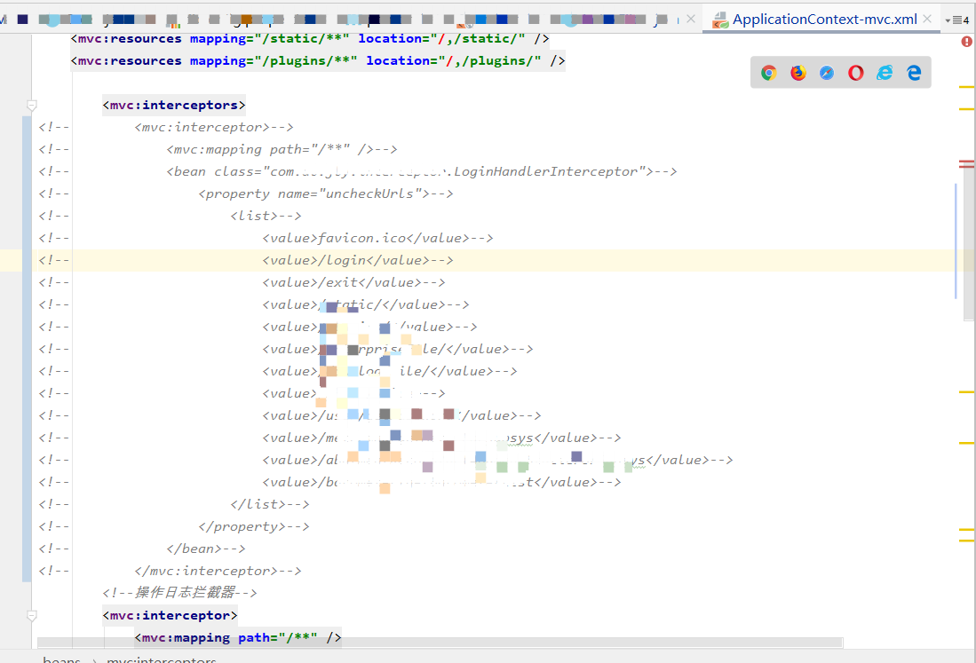
Task: Jump to the red error stripe marker
Action: [966, 164]
